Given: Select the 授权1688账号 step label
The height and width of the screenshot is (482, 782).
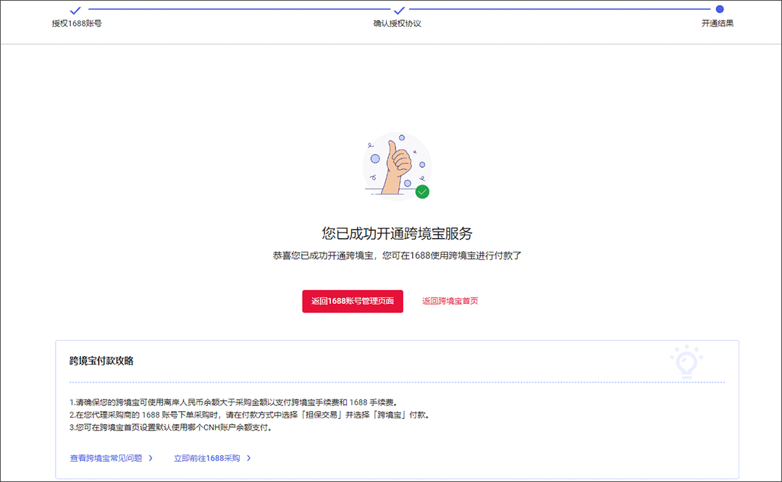Looking at the screenshot, I should coord(77,23).
